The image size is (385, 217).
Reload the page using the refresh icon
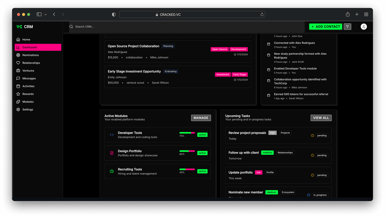click(262, 15)
